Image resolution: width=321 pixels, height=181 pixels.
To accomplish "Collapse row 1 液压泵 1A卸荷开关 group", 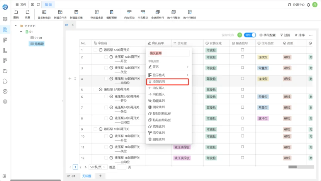I will (x=100, y=50).
